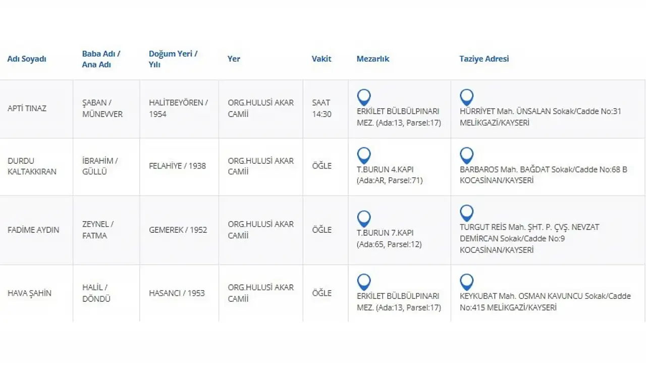646x365 pixels.
Task: Click the Yer column header
Action: (234, 59)
